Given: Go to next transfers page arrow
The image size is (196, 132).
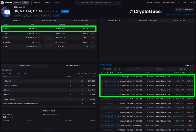Looking at the screenshot, I should point(120,69).
